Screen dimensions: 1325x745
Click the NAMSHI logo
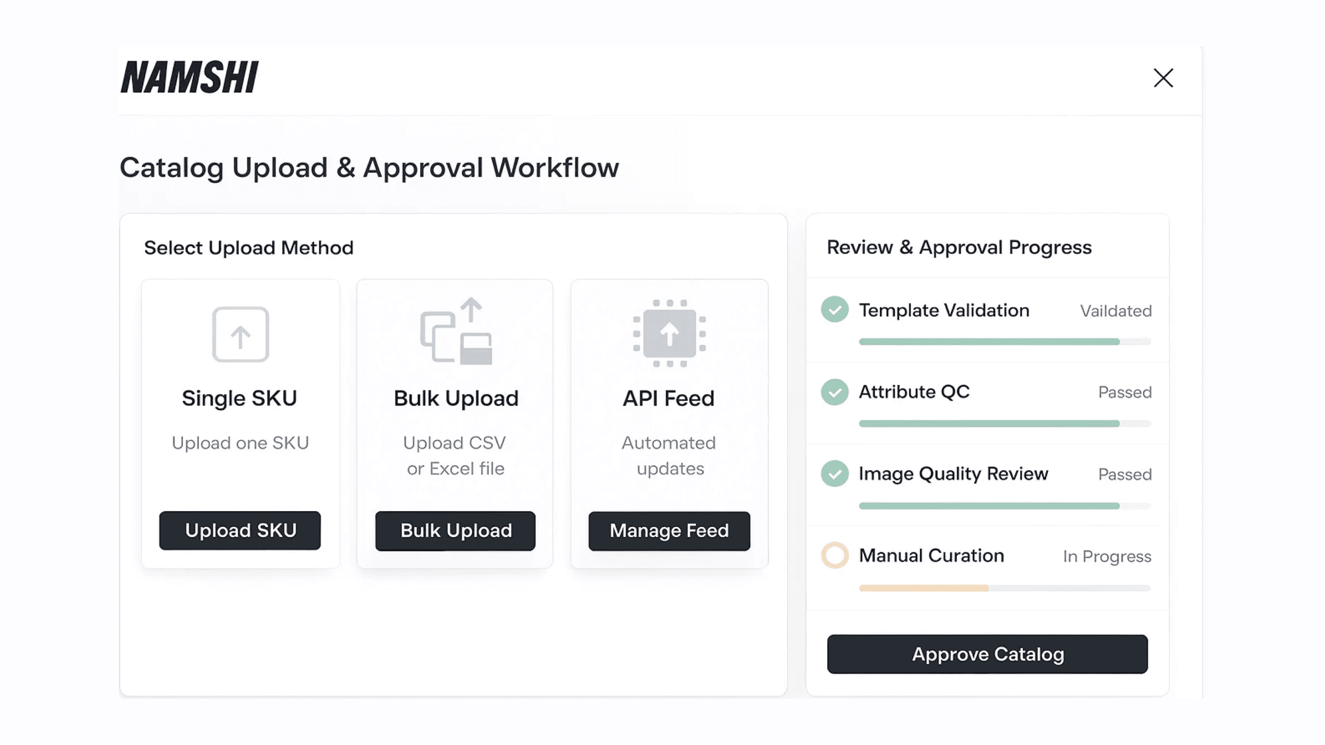coord(189,78)
